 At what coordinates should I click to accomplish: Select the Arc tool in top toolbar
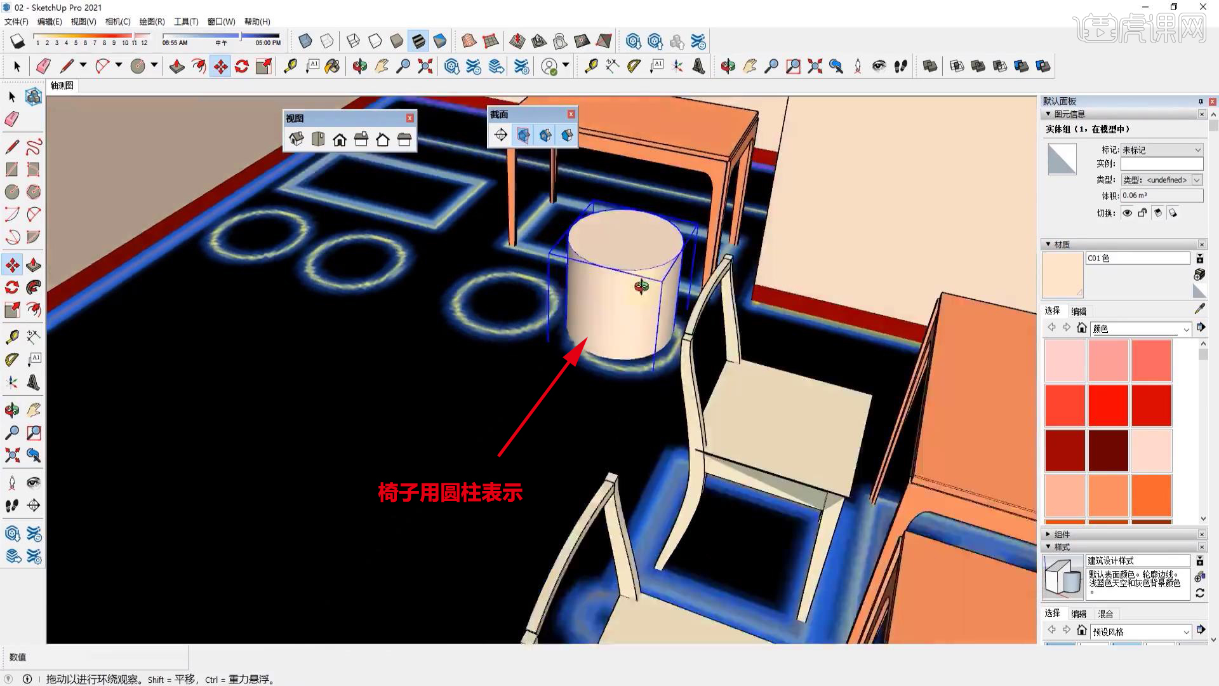click(x=102, y=66)
